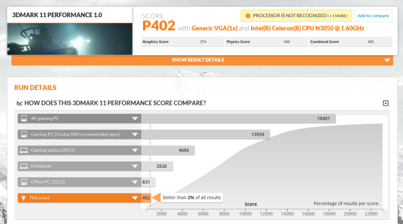This screenshot has width=403, height=224.
Task: Open the Generic VGA(1x) link
Action: coord(215,28)
